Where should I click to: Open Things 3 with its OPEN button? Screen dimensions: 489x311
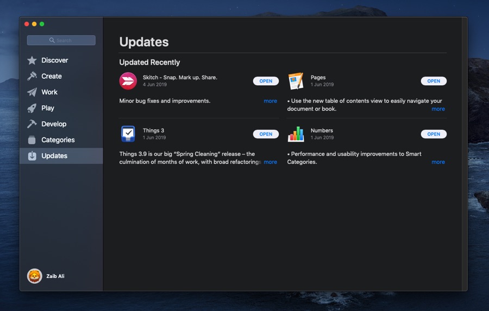click(266, 134)
